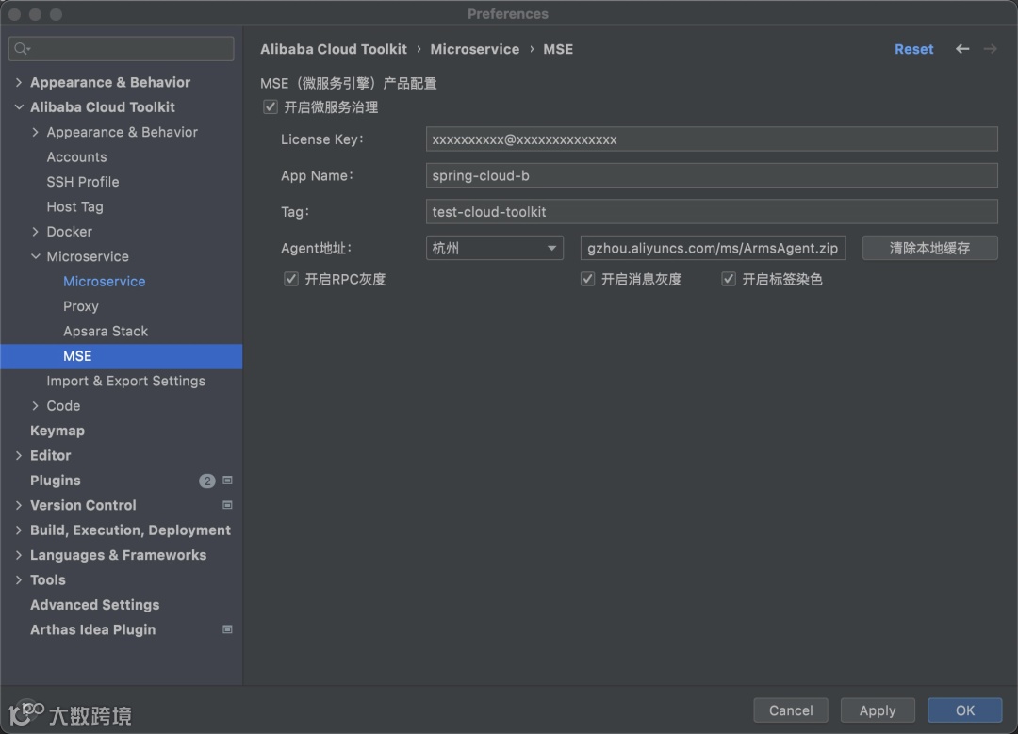Click the Plugins update count badge
Viewport: 1018px width, 734px height.
tap(206, 481)
